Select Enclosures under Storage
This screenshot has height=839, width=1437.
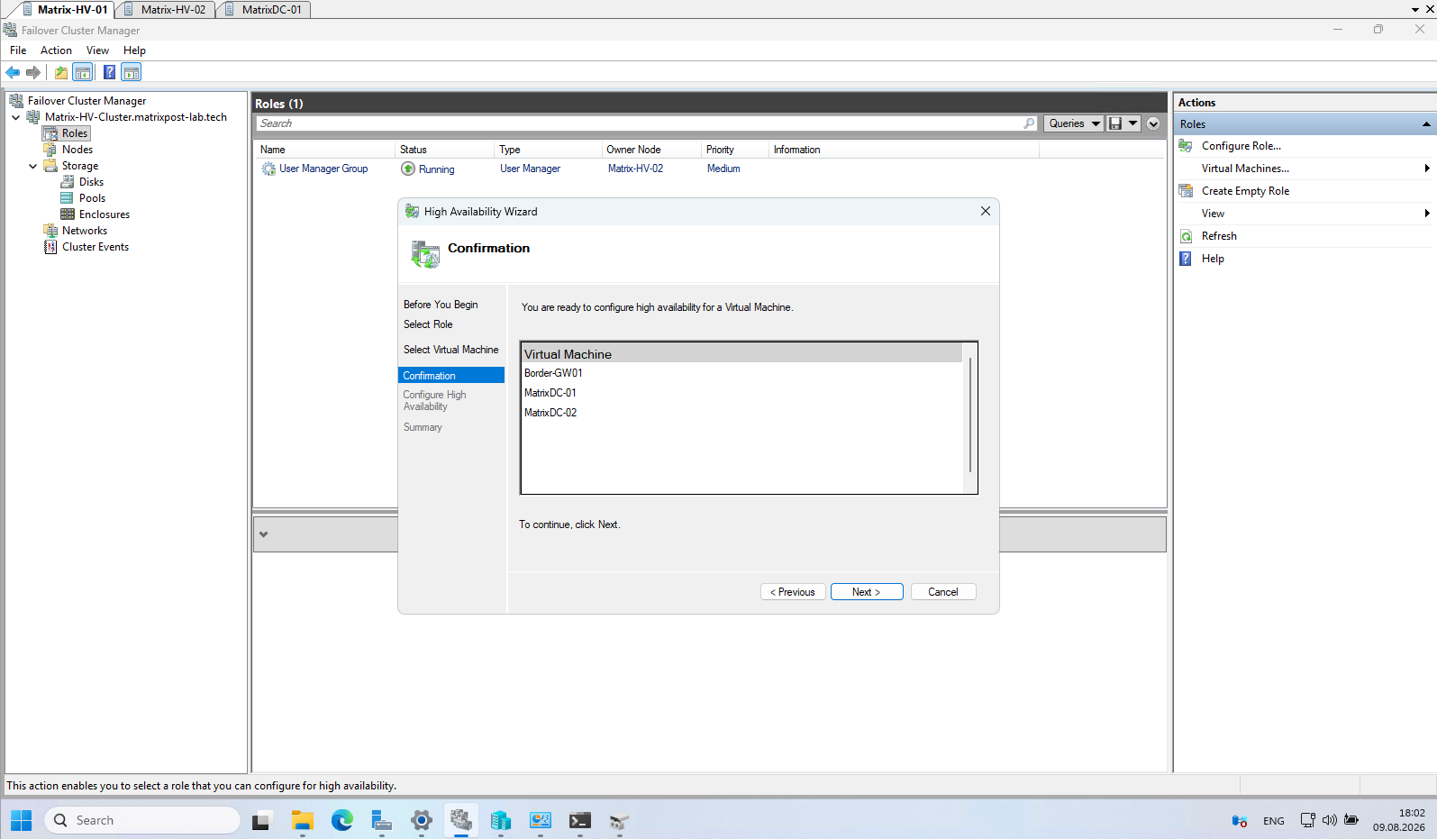(105, 214)
